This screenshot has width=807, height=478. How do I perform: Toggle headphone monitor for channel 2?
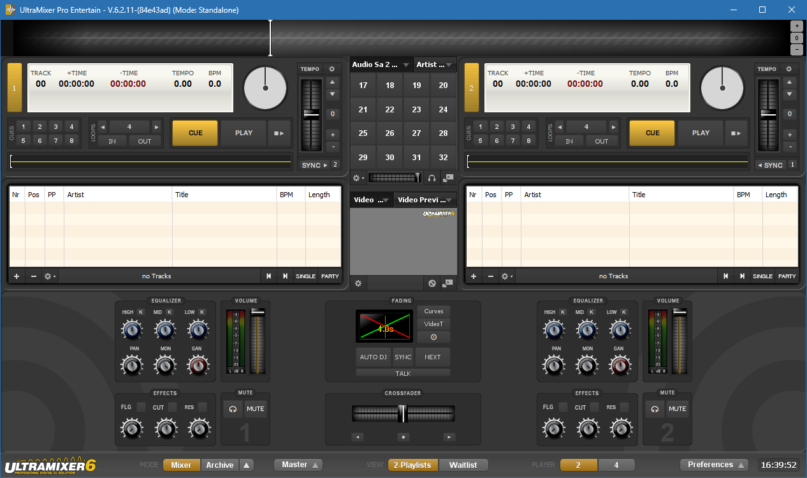[x=655, y=409]
